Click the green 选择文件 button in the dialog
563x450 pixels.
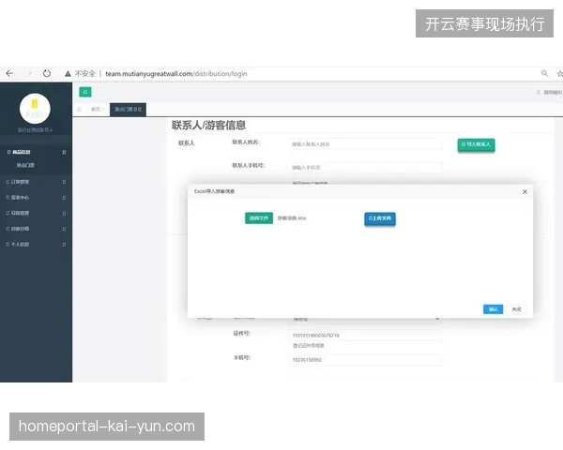tap(259, 218)
